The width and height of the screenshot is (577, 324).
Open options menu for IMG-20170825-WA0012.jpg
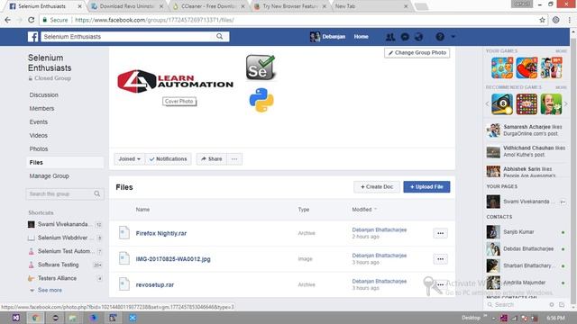coord(440,259)
